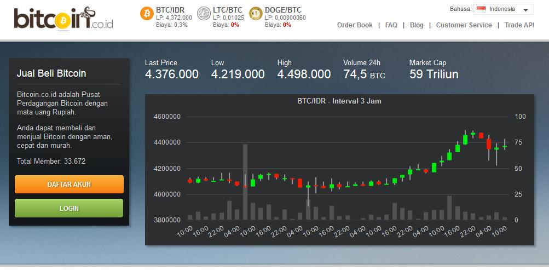The height and width of the screenshot is (270, 549).
Task: Select the DOGE/BTC market pair
Action: pyautogui.click(x=283, y=10)
